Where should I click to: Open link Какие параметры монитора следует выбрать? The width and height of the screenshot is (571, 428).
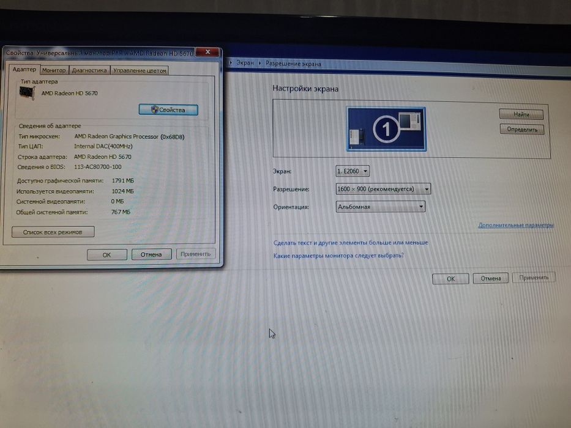coord(338,256)
